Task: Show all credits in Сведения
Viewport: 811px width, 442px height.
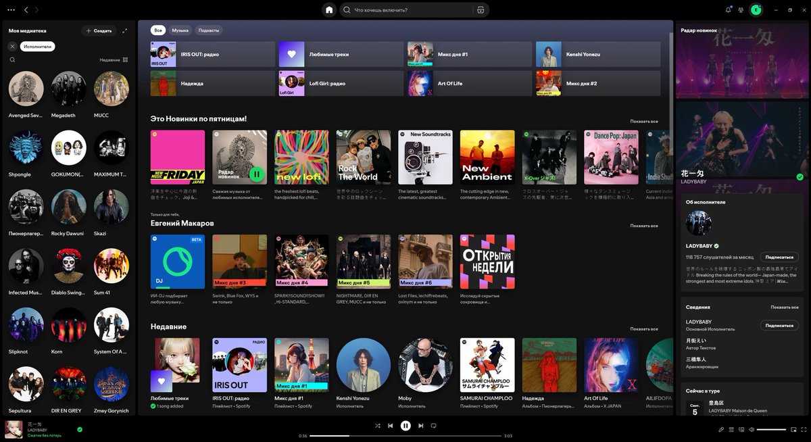Action: (x=785, y=307)
